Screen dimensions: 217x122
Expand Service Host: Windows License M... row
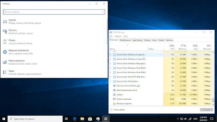(111, 59)
